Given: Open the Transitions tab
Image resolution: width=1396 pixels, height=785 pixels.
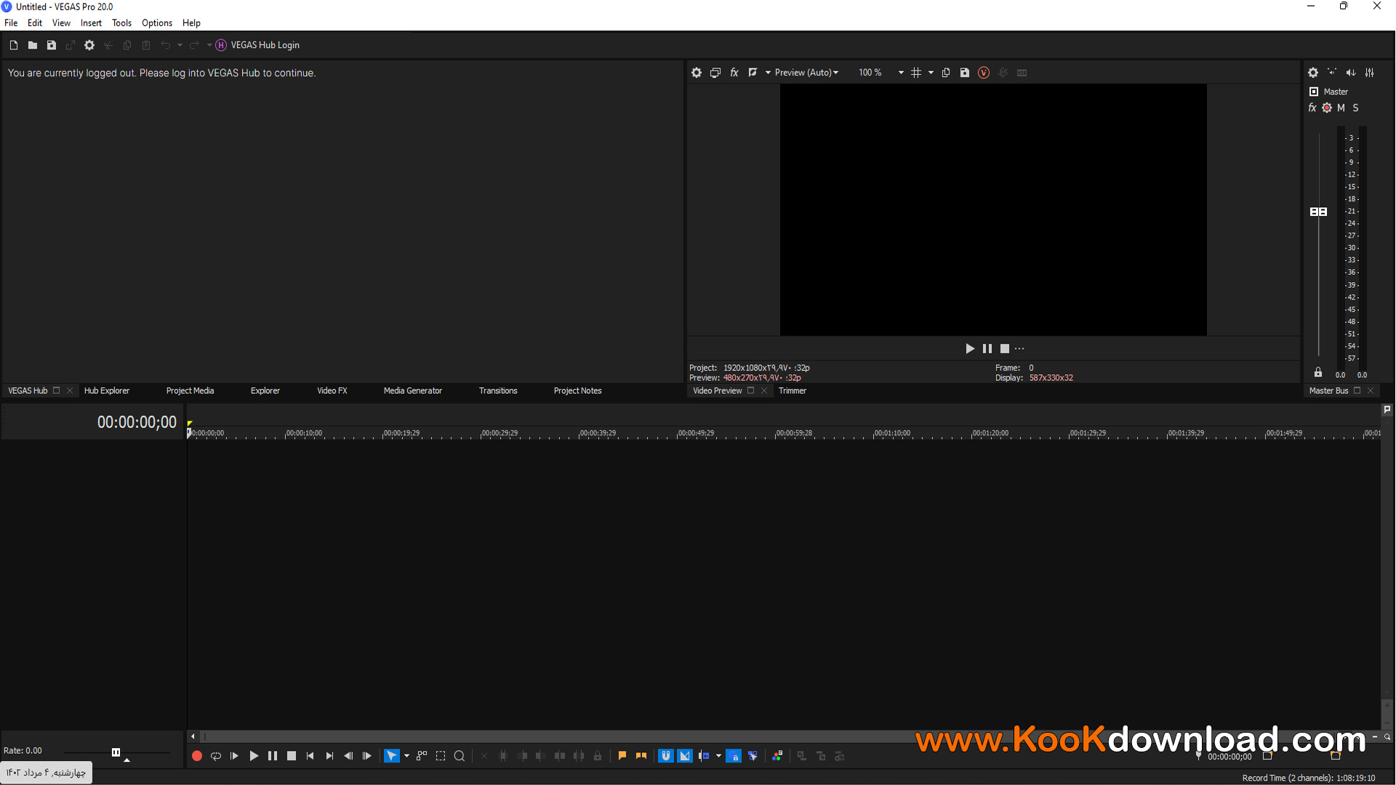Looking at the screenshot, I should pyautogui.click(x=498, y=391).
